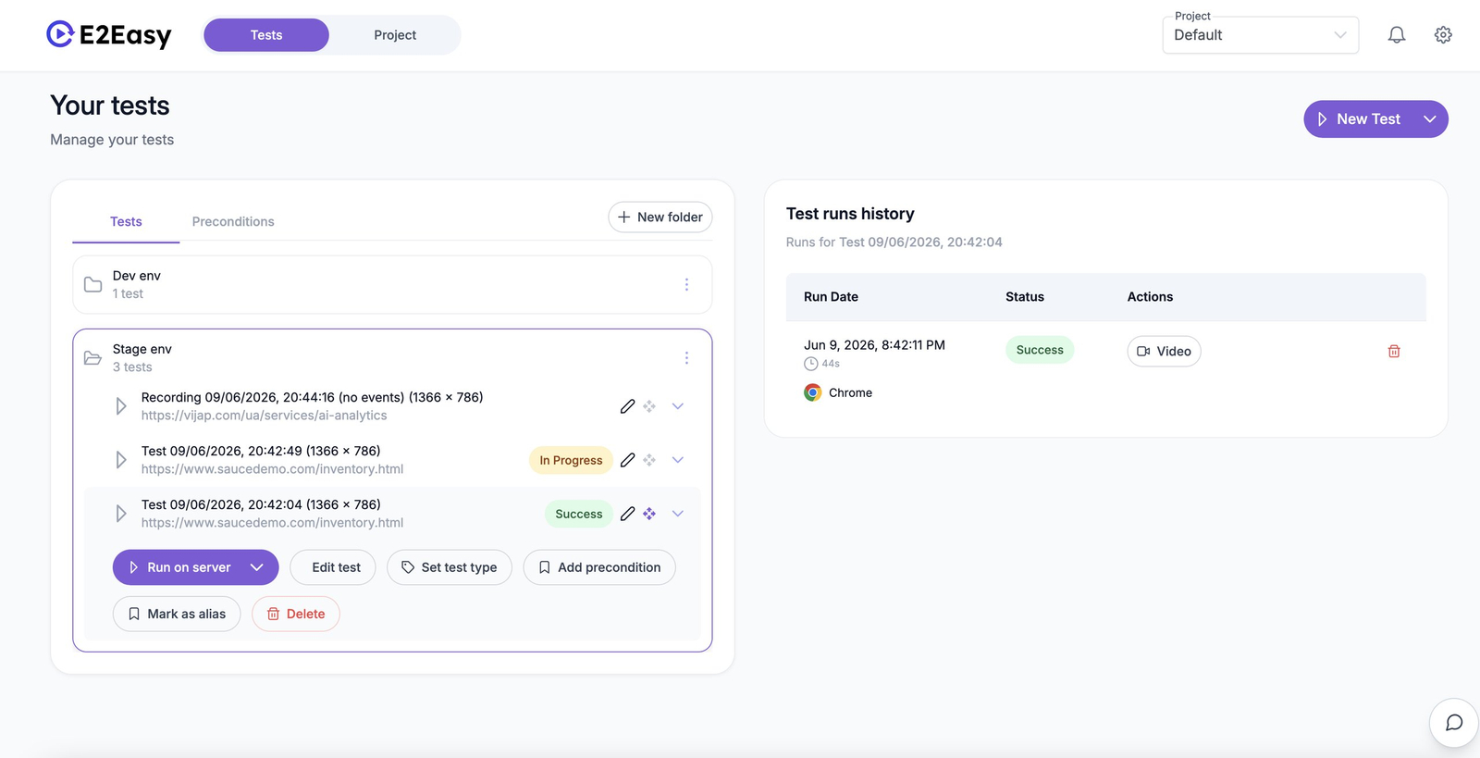Select the Tests tab in panel
This screenshot has width=1480, height=758.
(x=126, y=221)
